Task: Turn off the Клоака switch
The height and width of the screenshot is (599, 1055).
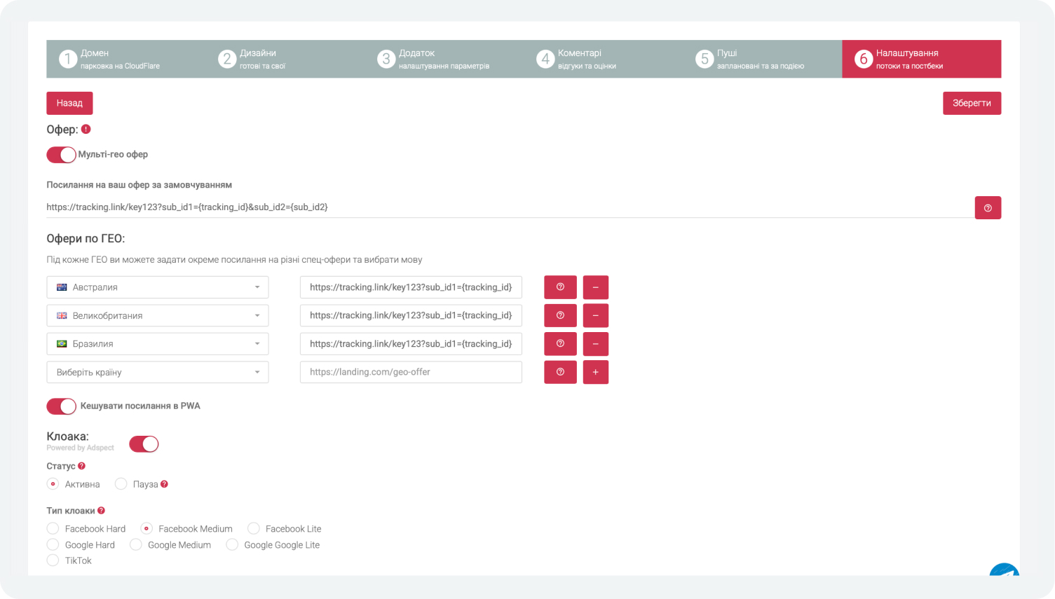Action: coord(144,444)
